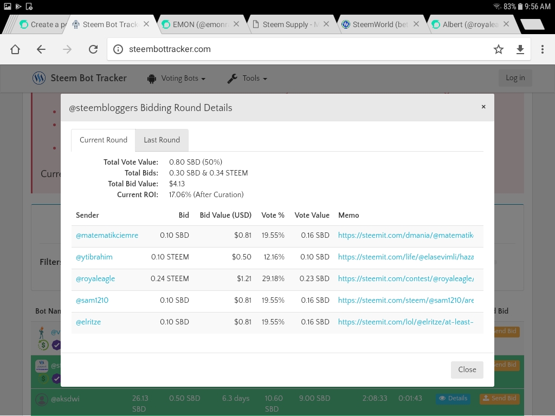Click the Current ROI 17.06% value

pos(206,194)
